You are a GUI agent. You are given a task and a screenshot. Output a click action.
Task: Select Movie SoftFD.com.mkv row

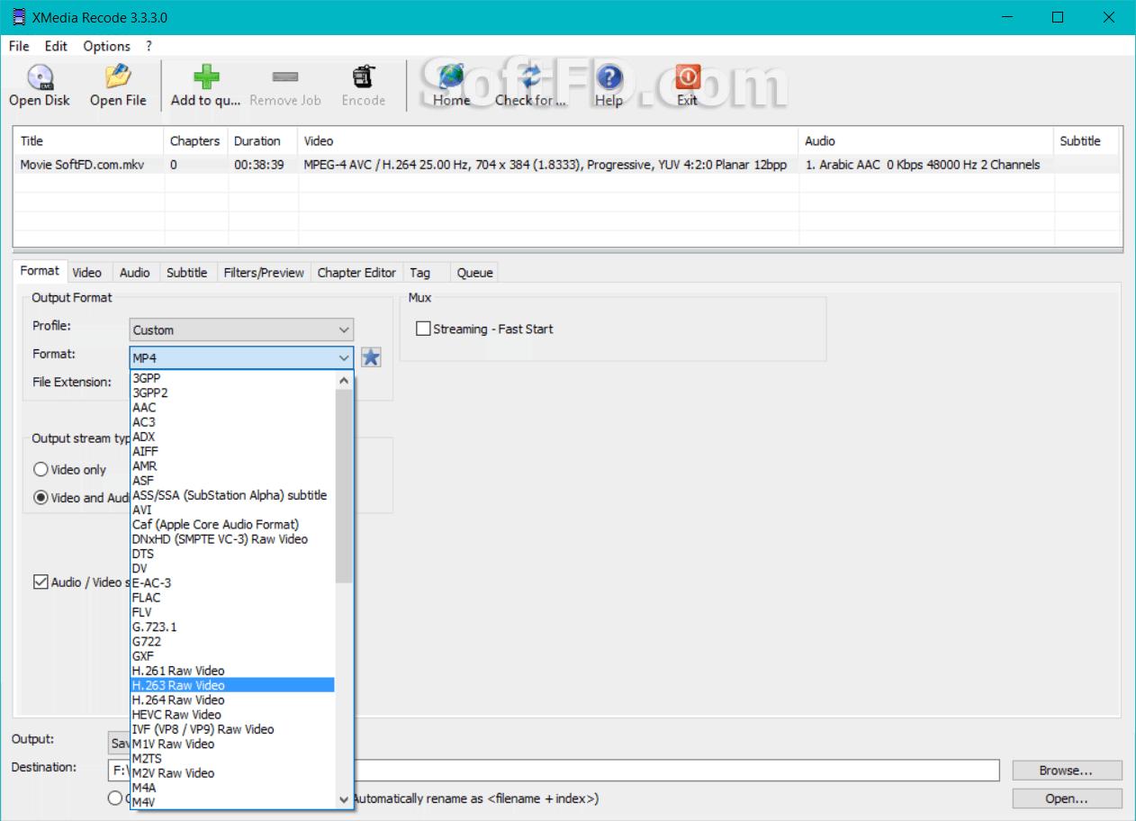click(567, 165)
